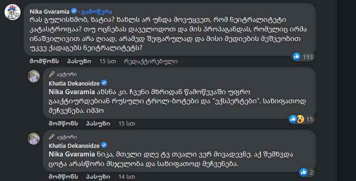Screen dimensions: 356x181
Task: Open the 15 სთ timestamp on top comment
Action: (x=107, y=61)
